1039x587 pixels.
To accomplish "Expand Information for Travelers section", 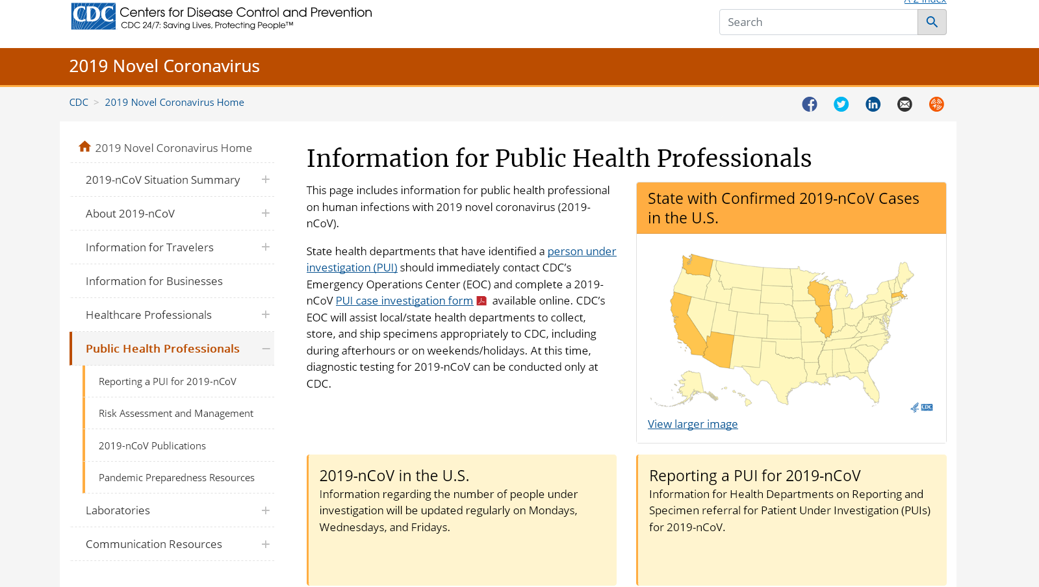I will 266,247.
